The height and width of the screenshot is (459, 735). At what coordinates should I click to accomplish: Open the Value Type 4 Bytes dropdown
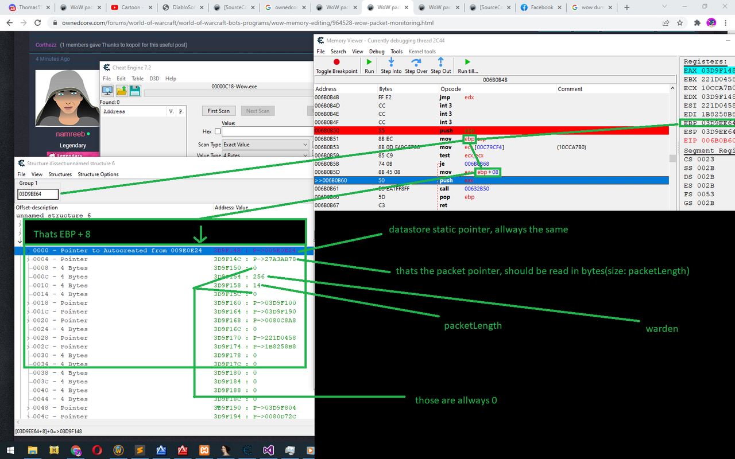pos(266,155)
